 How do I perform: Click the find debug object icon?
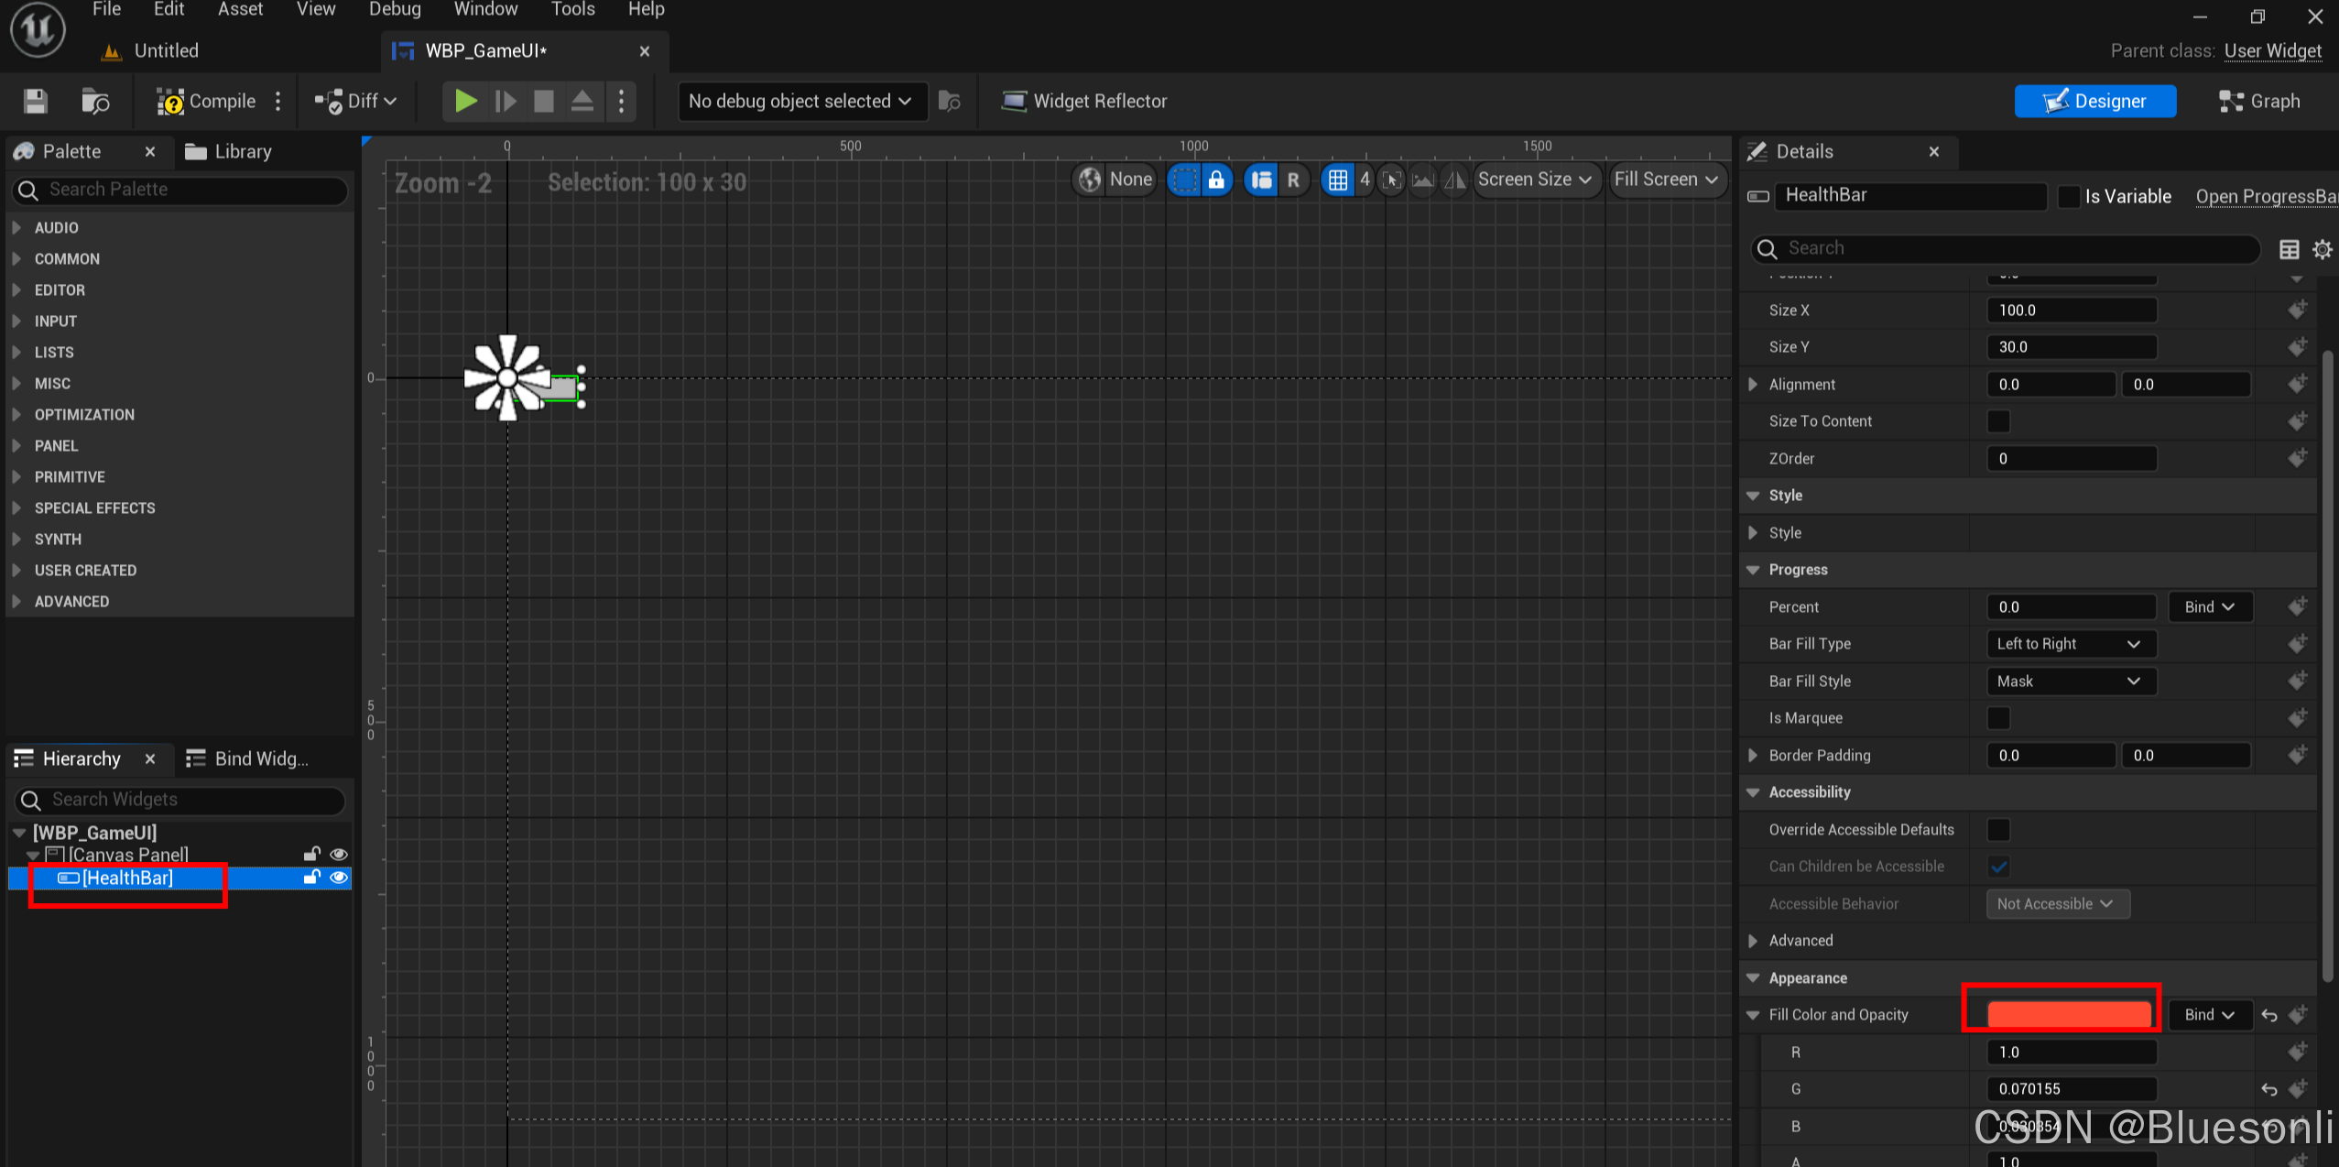coord(950,101)
